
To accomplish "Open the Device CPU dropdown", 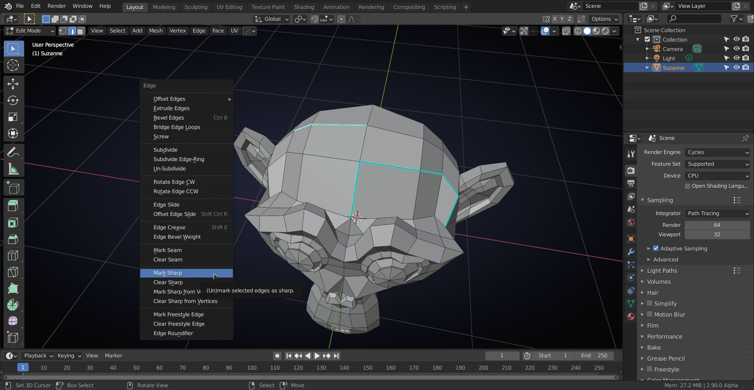I will click(717, 176).
